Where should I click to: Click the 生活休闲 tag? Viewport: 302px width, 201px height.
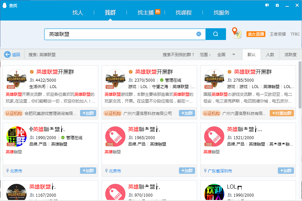37,87
